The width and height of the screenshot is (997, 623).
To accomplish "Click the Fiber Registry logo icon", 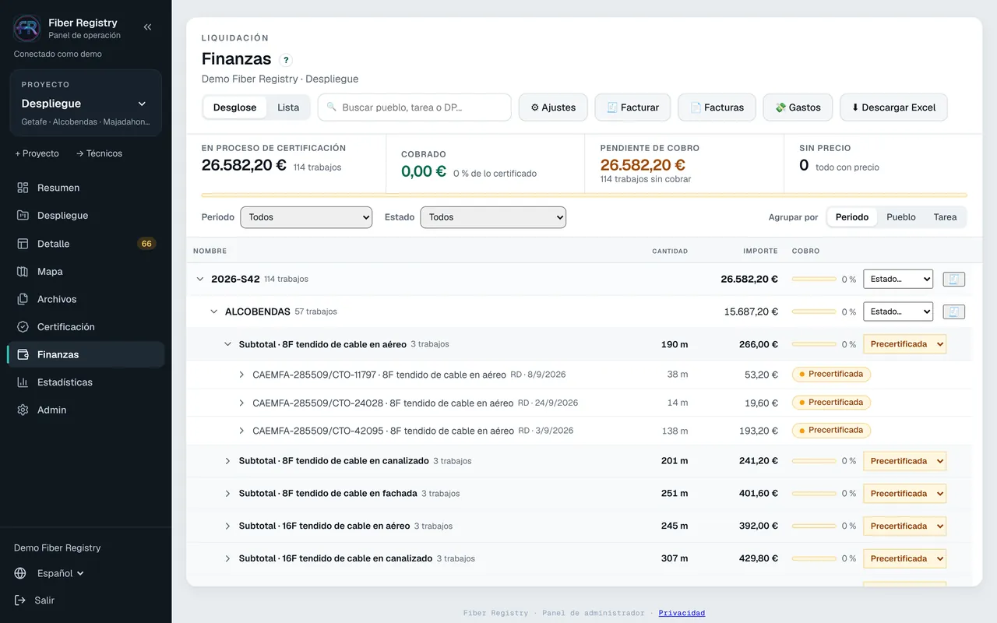I will click(27, 29).
